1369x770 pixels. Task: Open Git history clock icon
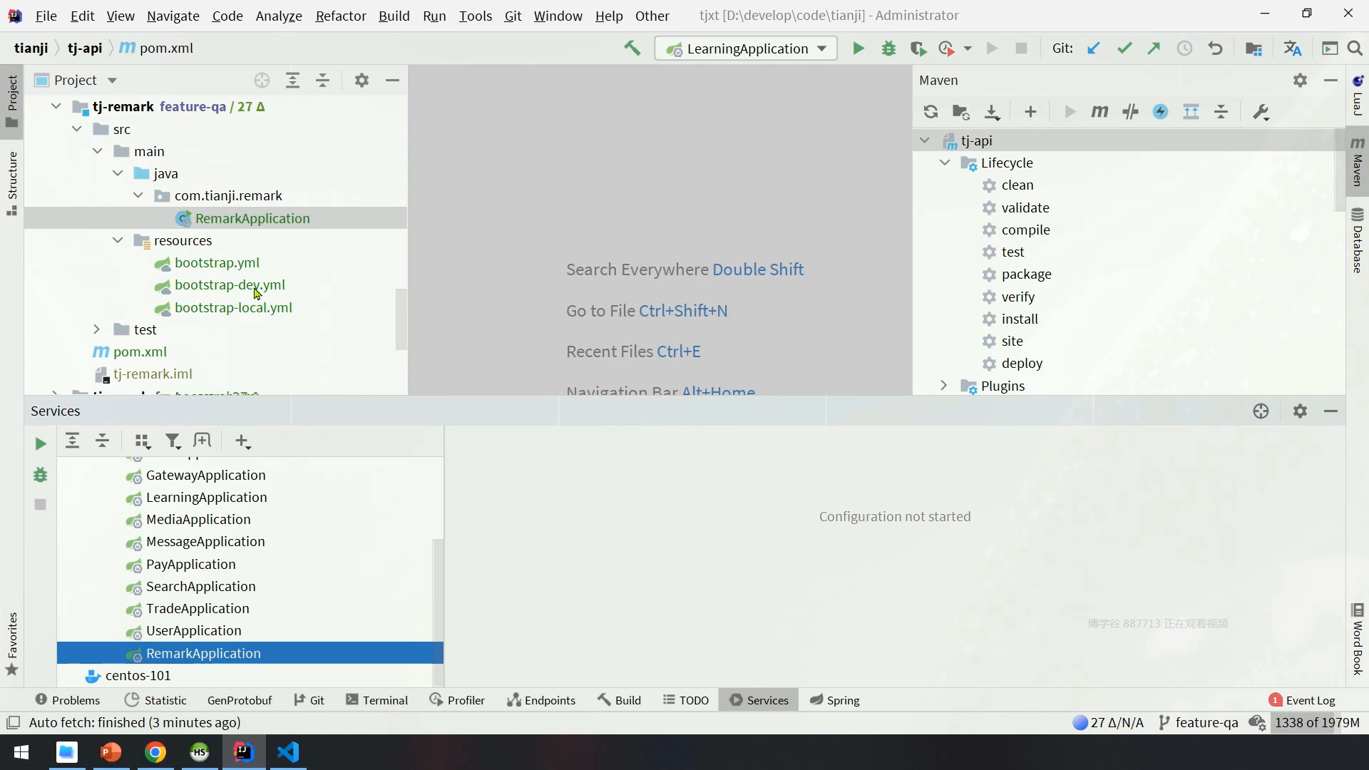[1184, 48]
